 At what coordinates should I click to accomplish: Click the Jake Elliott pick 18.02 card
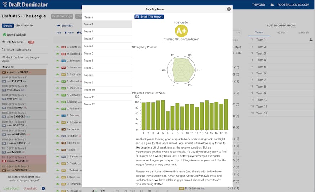click(23, 79)
